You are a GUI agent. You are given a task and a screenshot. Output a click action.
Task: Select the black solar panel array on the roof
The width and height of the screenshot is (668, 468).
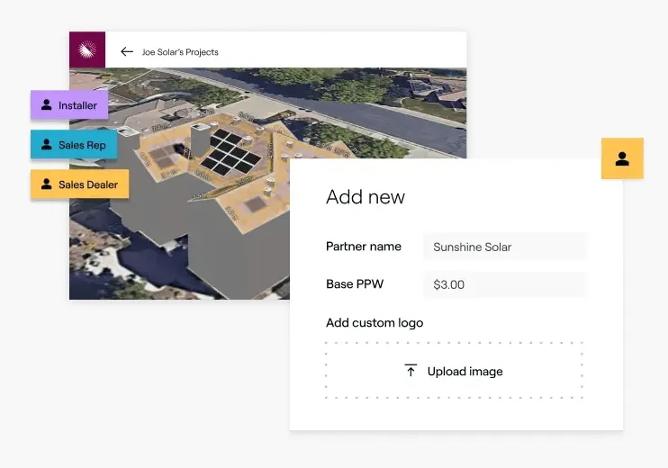pos(229,150)
